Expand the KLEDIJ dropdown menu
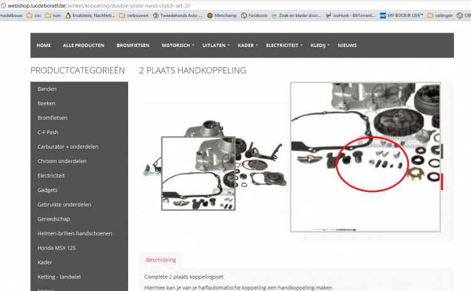 point(320,45)
